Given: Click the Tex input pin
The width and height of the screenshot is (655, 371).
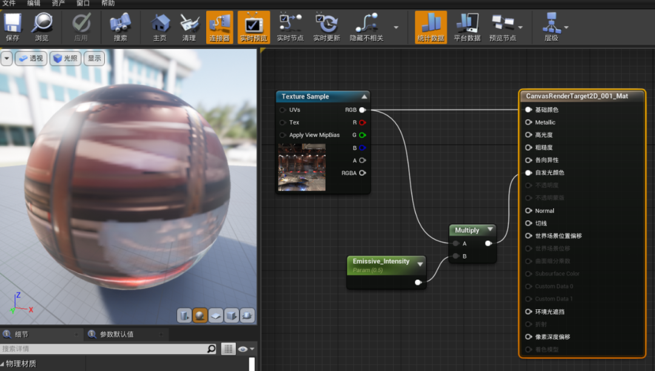Looking at the screenshot, I should pos(283,122).
